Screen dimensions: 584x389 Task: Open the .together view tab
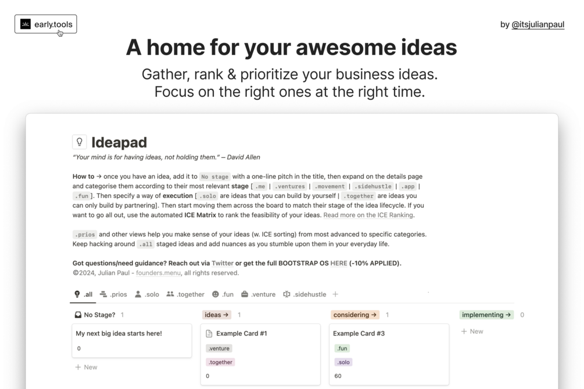185,294
